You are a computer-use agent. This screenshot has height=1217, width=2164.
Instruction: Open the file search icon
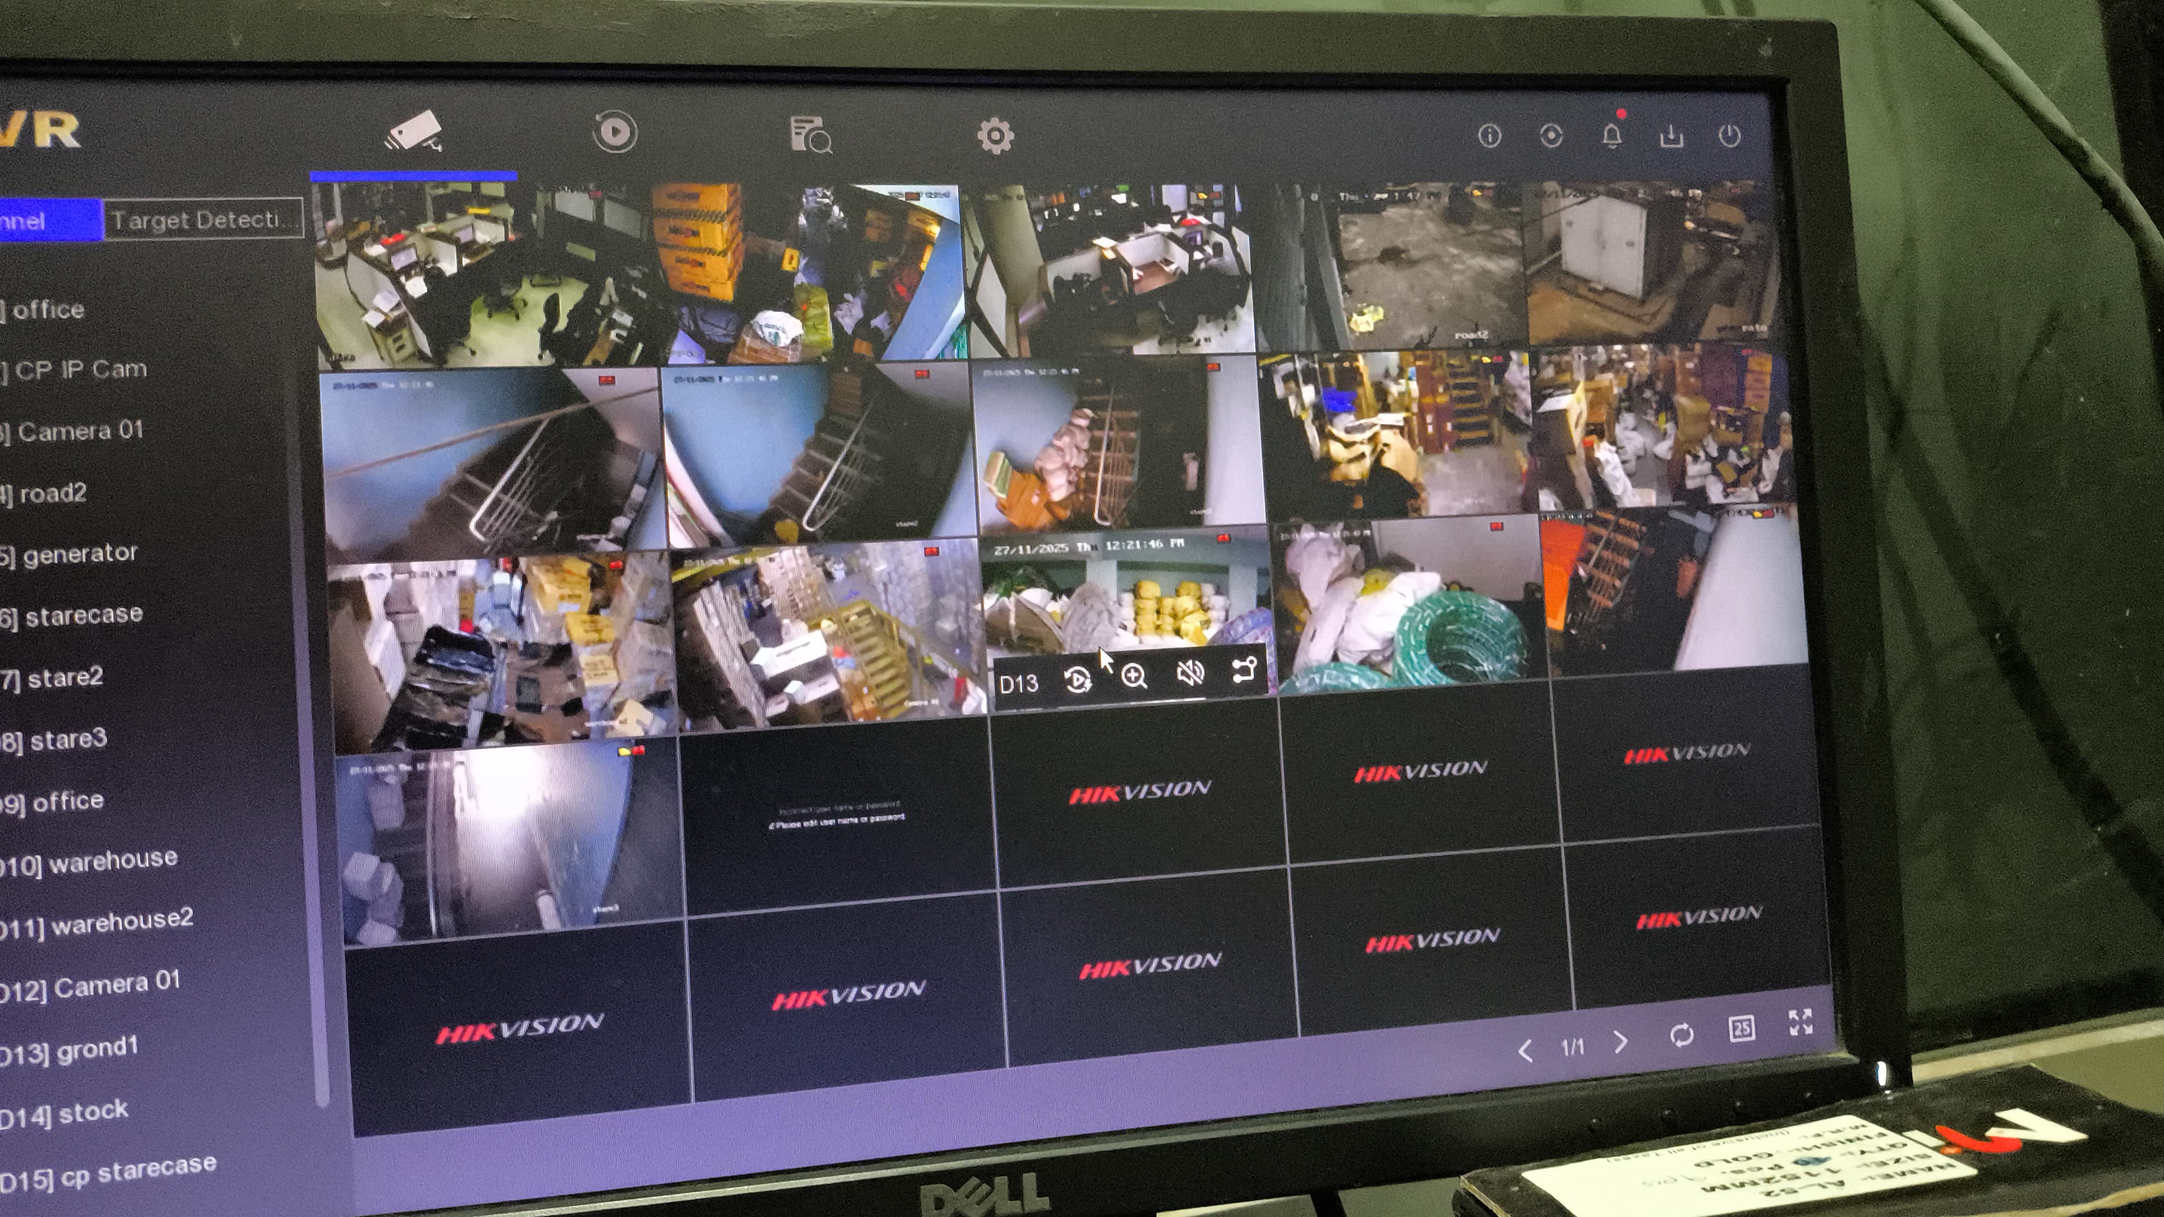click(810, 135)
